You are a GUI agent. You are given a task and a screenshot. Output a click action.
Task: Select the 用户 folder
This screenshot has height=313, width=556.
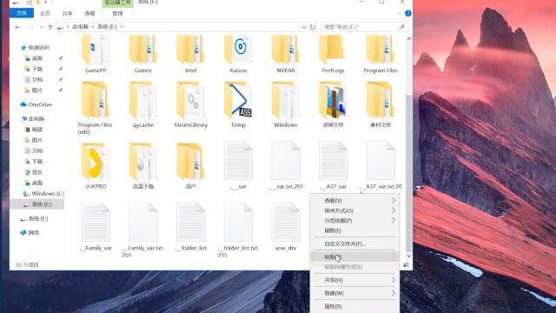click(190, 165)
